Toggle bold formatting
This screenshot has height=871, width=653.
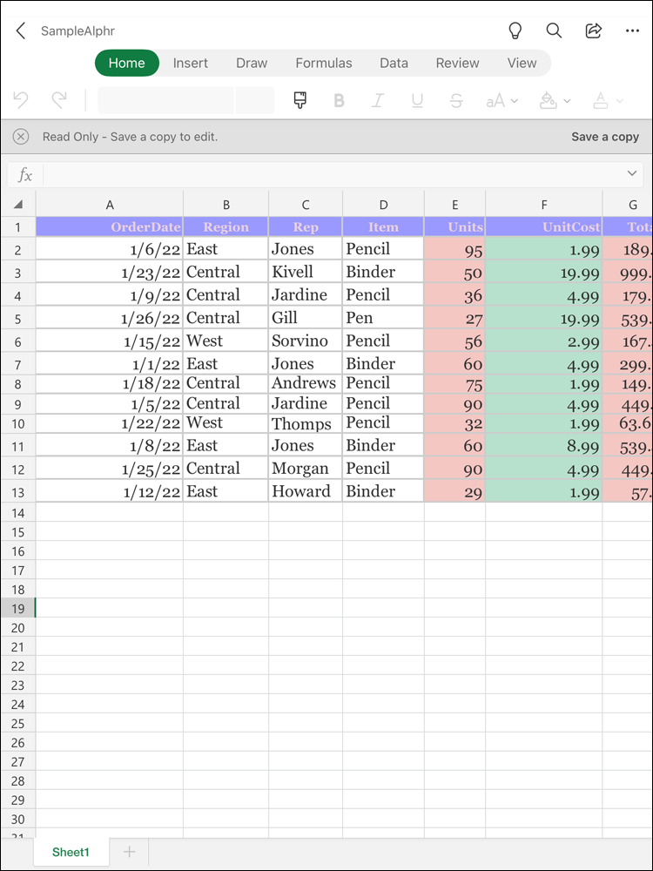tap(340, 100)
